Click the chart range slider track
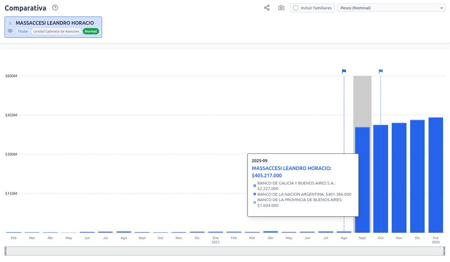 click(x=225, y=251)
